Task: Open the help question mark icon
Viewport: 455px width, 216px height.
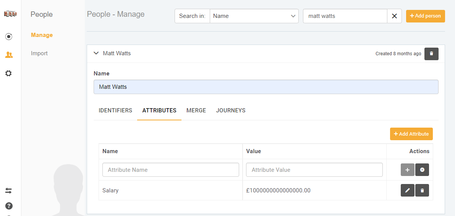Action: (x=9, y=206)
